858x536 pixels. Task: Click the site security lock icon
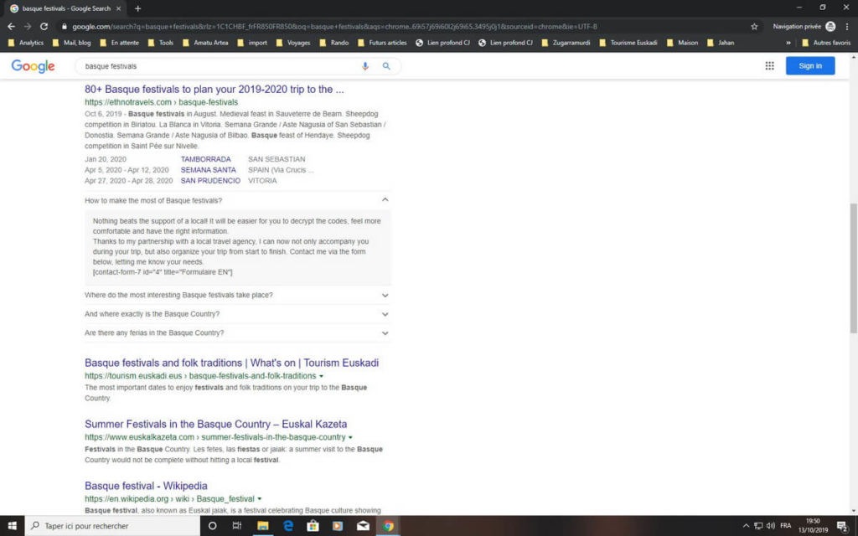coord(65,26)
